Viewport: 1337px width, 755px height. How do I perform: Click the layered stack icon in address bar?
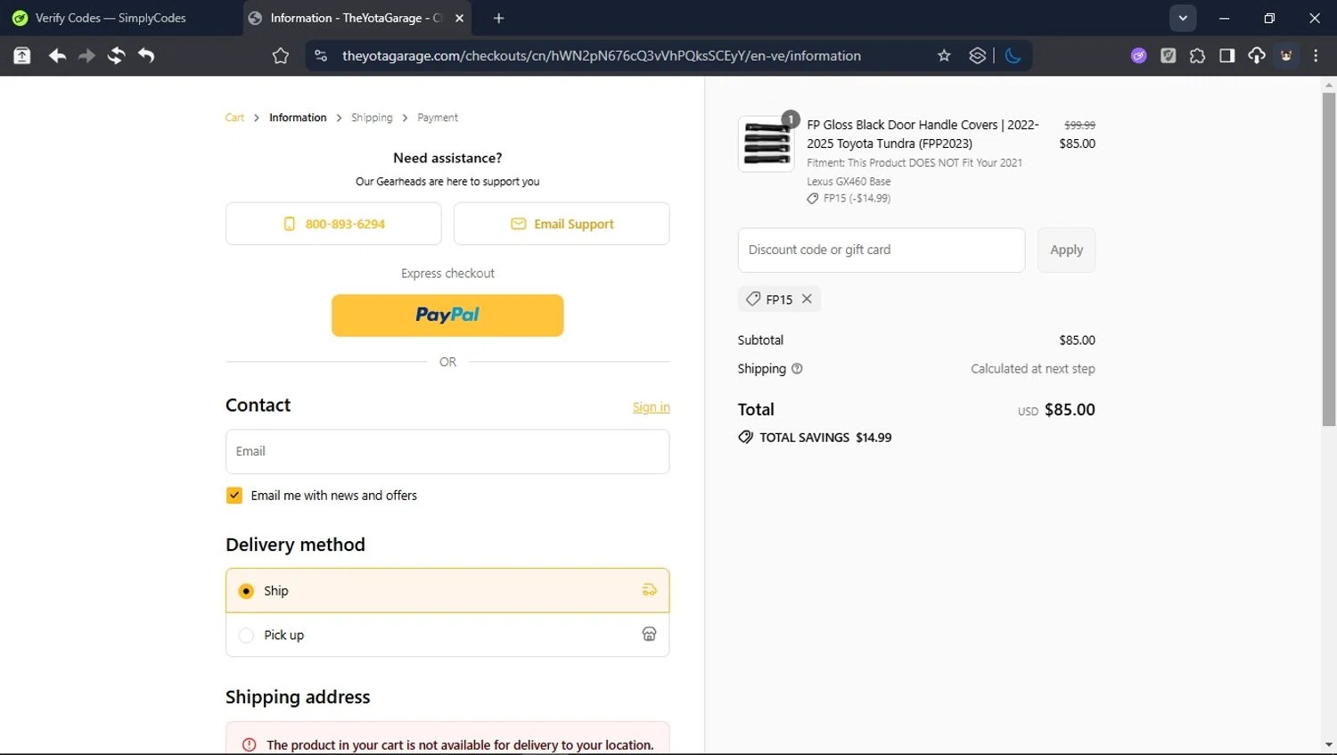[978, 56]
